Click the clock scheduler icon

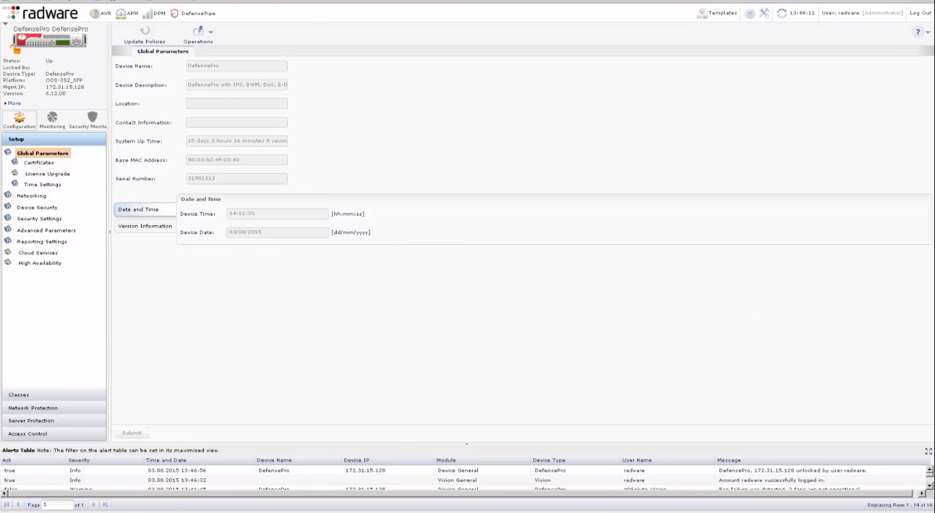tap(750, 13)
